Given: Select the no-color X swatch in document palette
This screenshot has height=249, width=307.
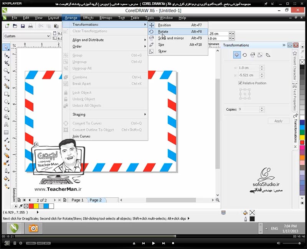Looking at the screenshot, I should click(x=26, y=206).
